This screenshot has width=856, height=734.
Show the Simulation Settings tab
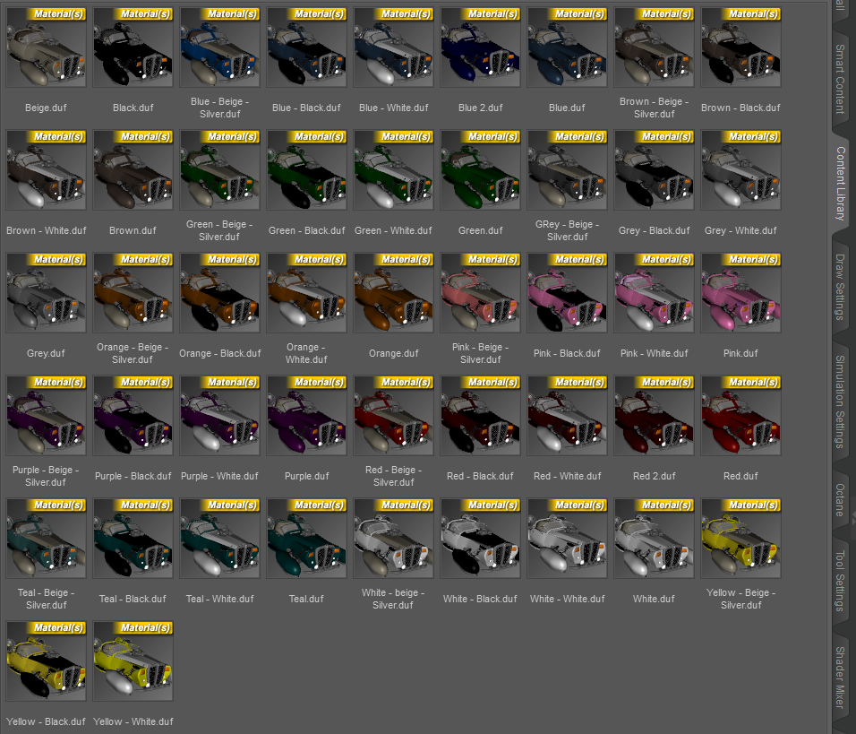point(841,402)
